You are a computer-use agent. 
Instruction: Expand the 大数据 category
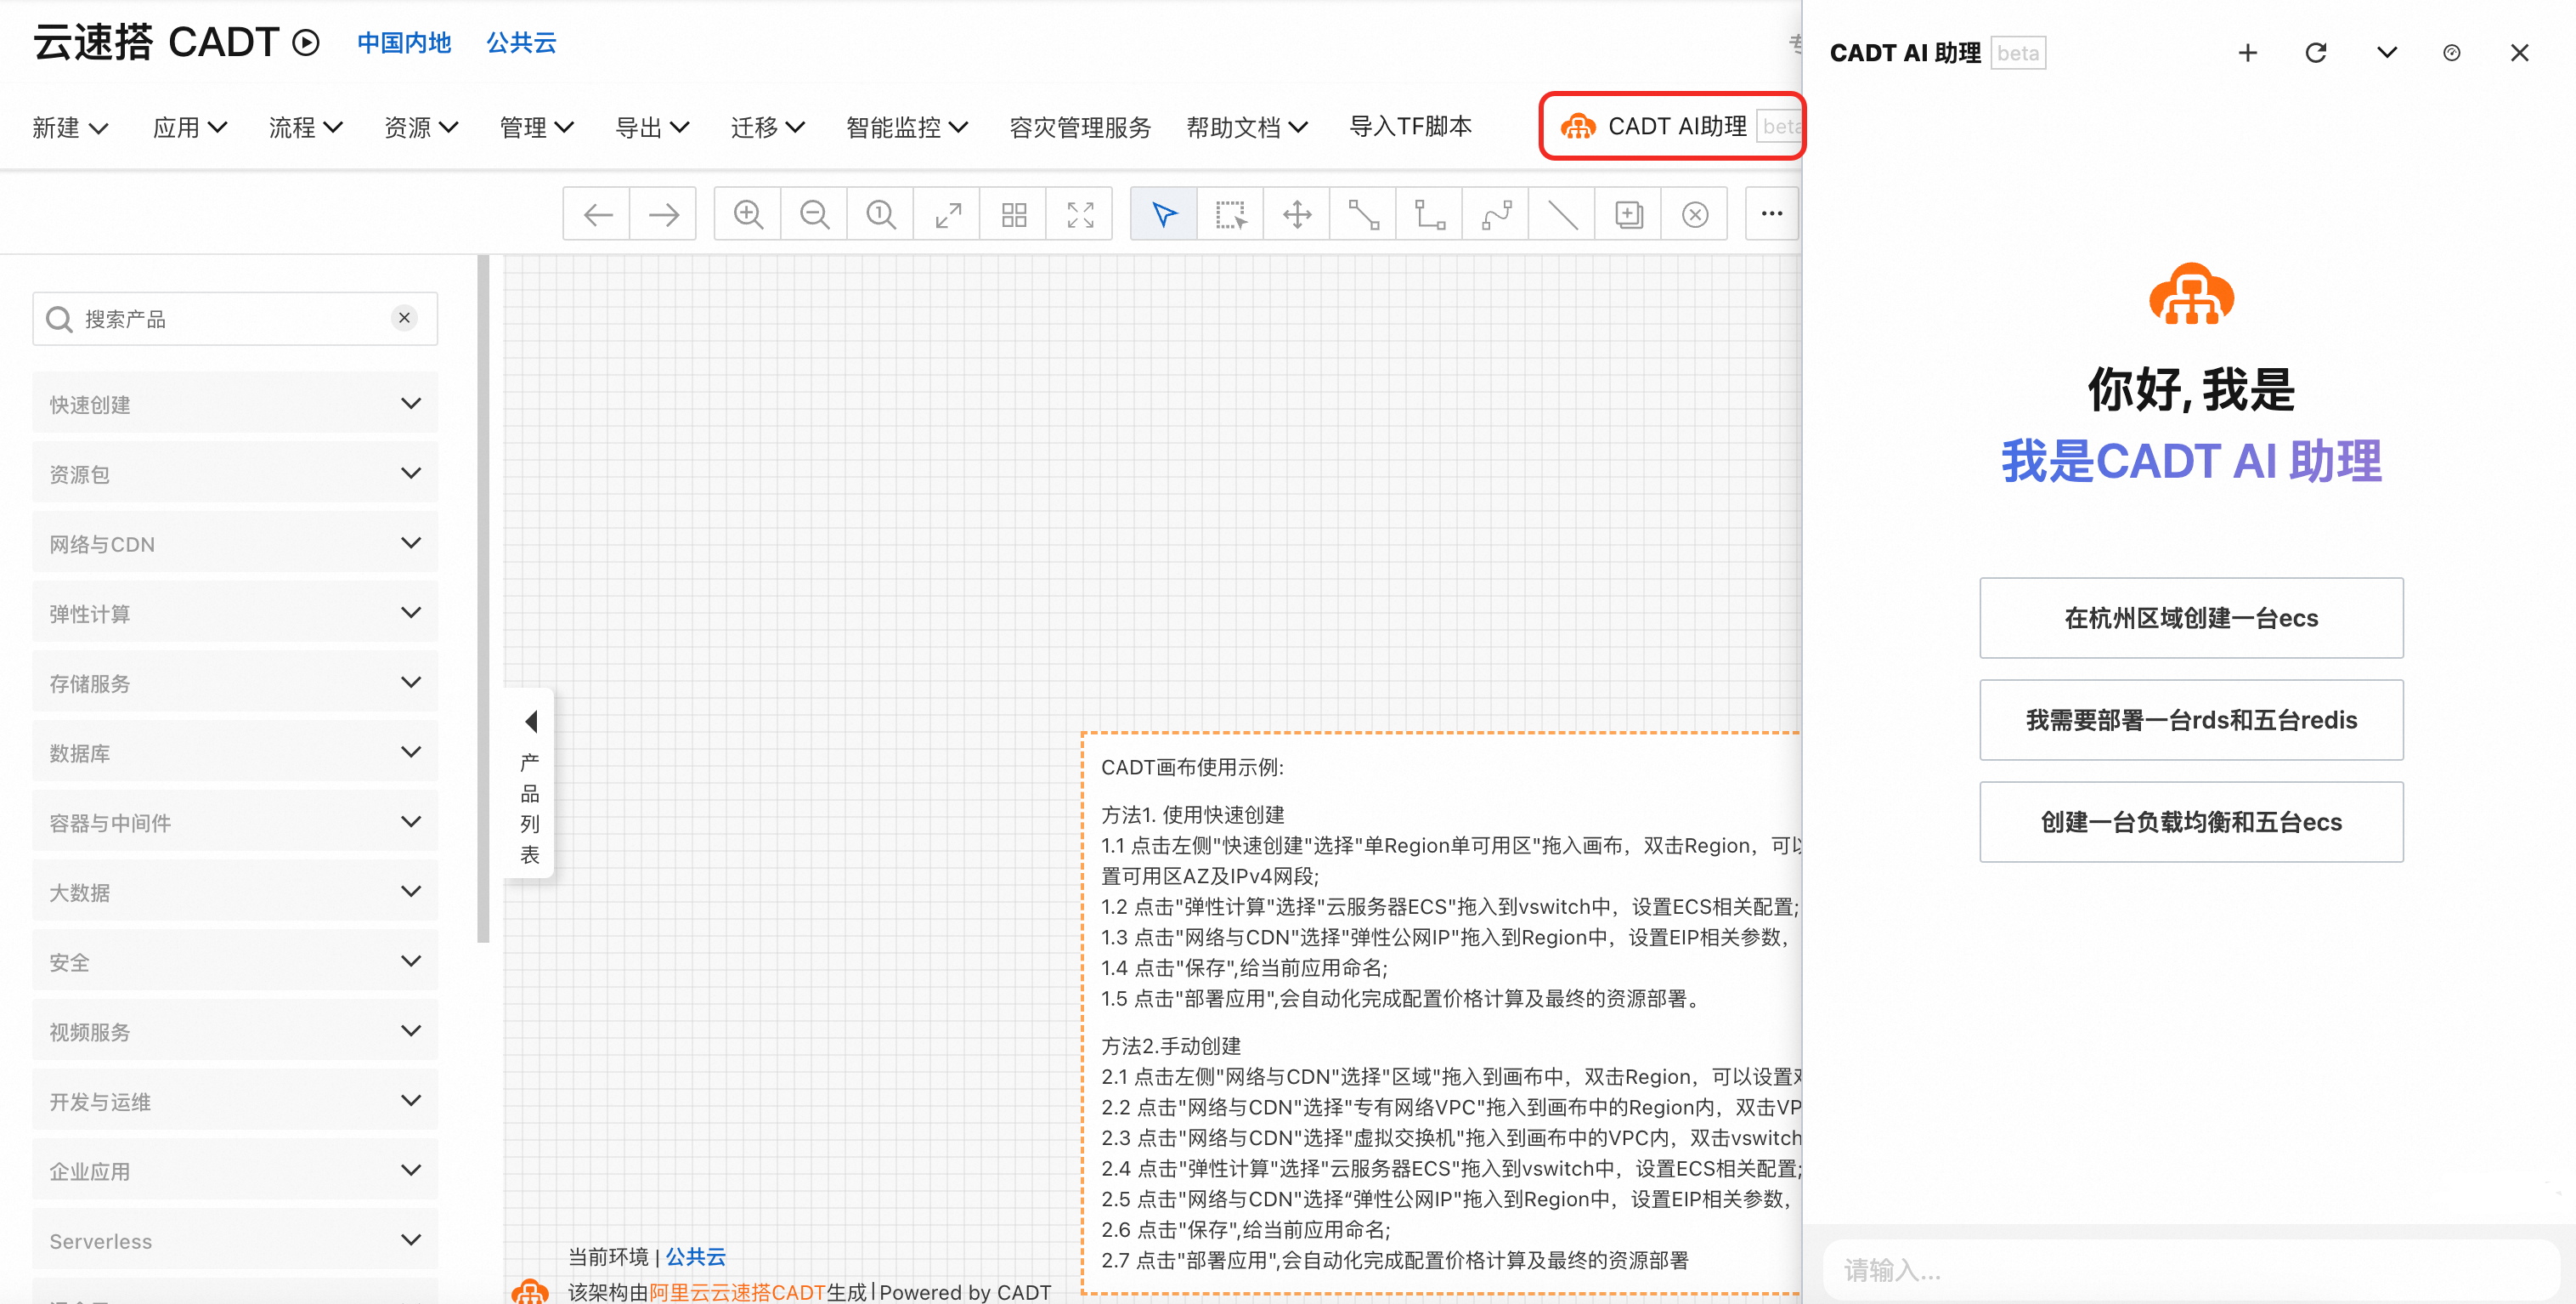[235, 892]
